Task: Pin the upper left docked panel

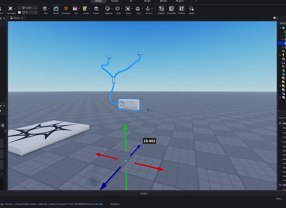Action: tap(0, 18)
